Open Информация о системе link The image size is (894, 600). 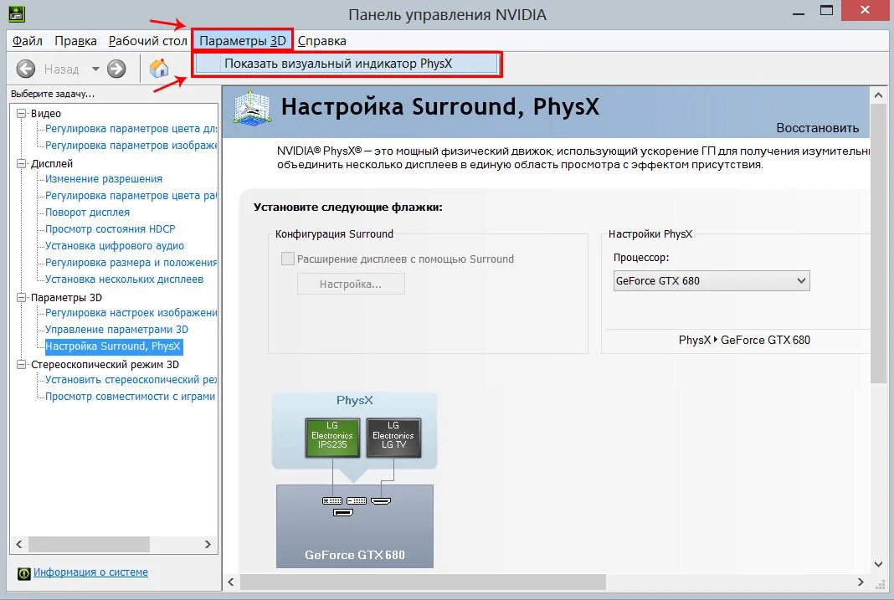click(x=90, y=572)
